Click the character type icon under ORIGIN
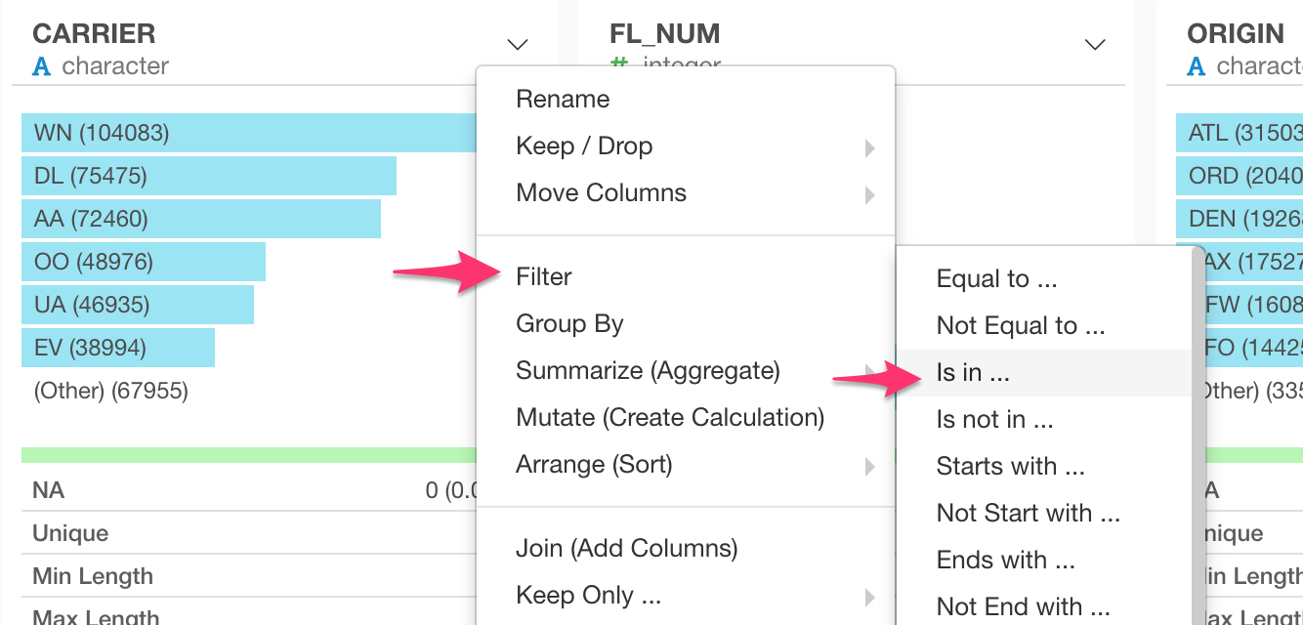The image size is (1303, 625). (1196, 66)
